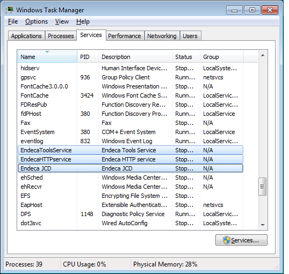Maximize the Task Manager window
The width and height of the screenshot is (289, 274).
pyautogui.click(x=252, y=10)
